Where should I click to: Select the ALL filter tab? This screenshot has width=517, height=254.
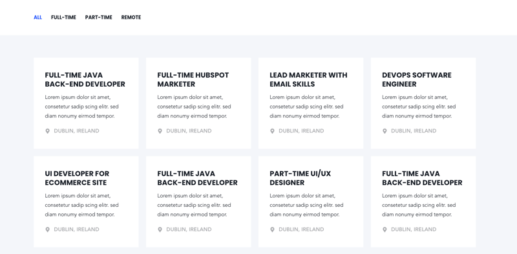pos(38,17)
